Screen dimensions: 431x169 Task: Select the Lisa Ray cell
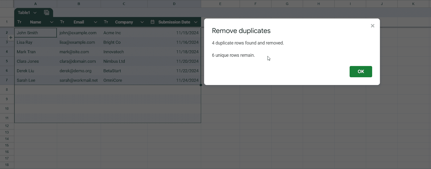36,42
